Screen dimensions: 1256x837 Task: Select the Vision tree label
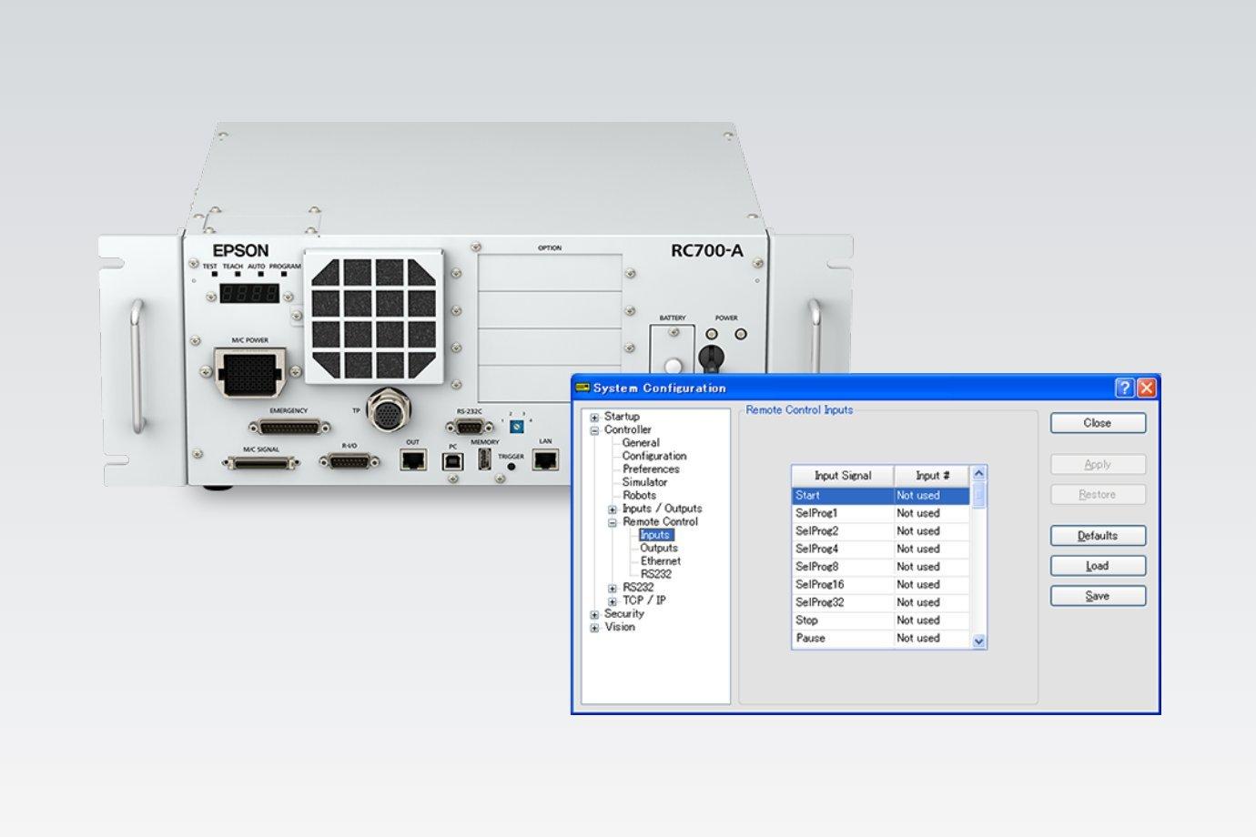tap(620, 627)
